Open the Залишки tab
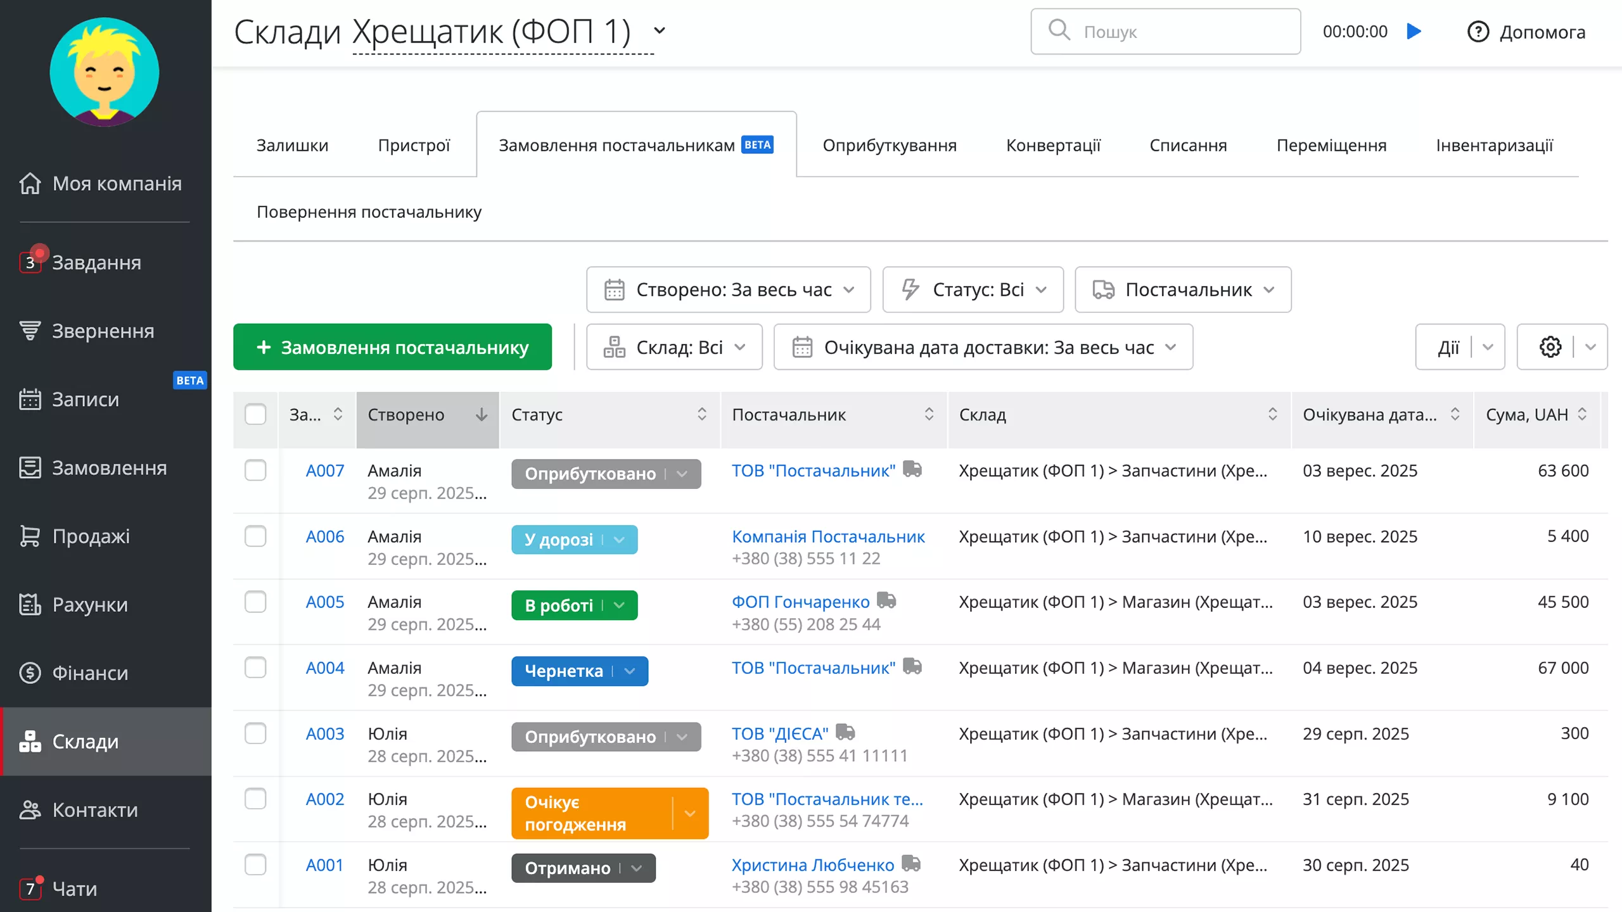Image resolution: width=1622 pixels, height=912 pixels. [292, 145]
